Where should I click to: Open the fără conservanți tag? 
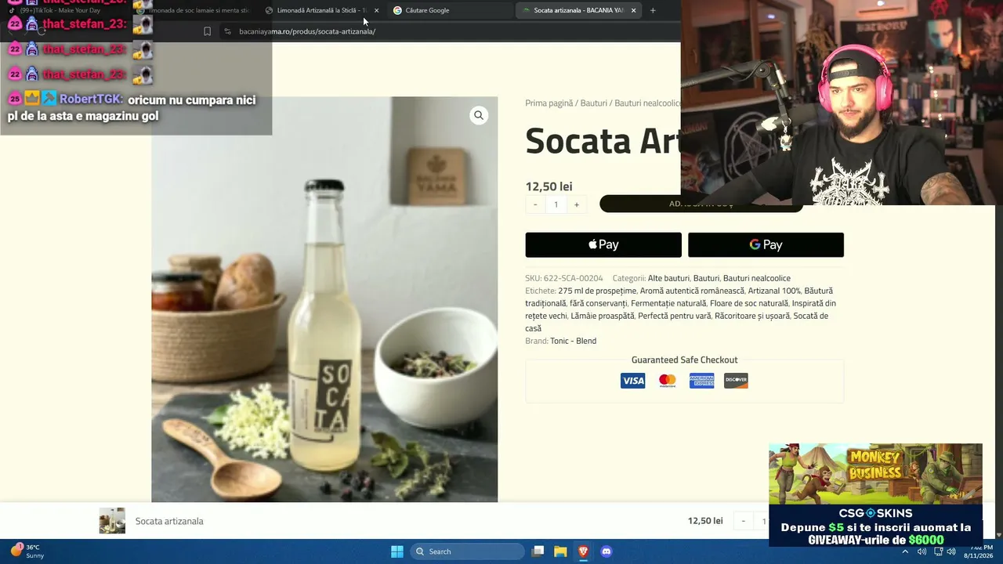tap(599, 303)
